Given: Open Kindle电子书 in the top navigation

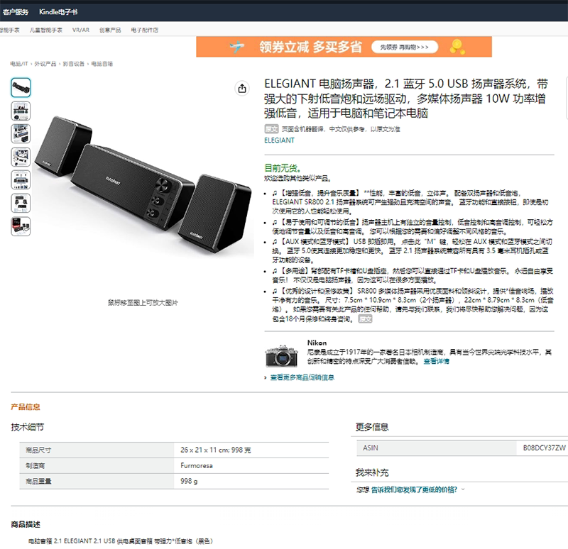Looking at the screenshot, I should coord(58,12).
